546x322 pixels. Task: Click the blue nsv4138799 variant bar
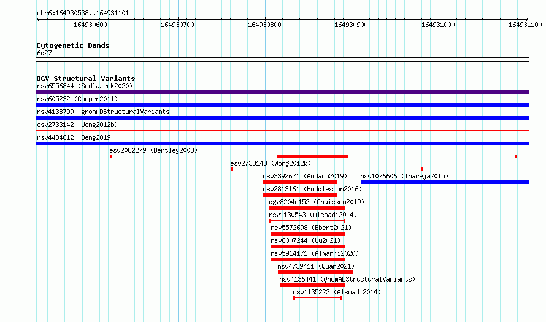tap(282, 118)
